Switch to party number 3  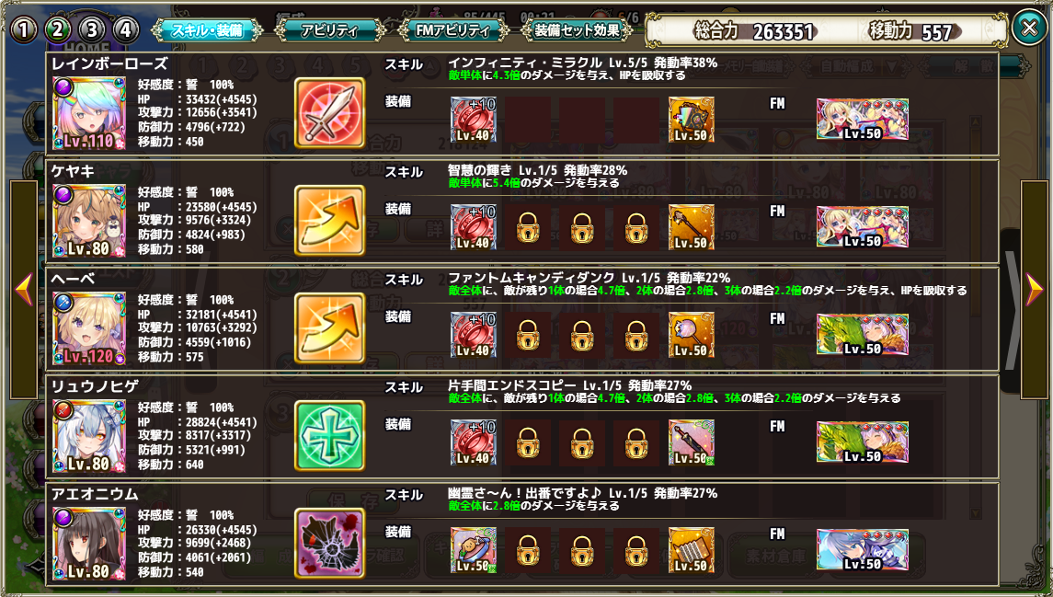pos(92,29)
